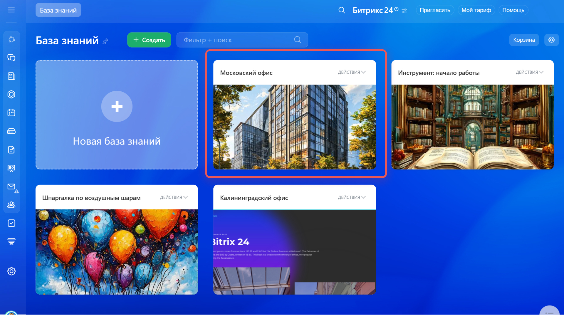Open the Битрикс24 header settings sliders icon
This screenshot has width=564, height=319.
coord(404,11)
